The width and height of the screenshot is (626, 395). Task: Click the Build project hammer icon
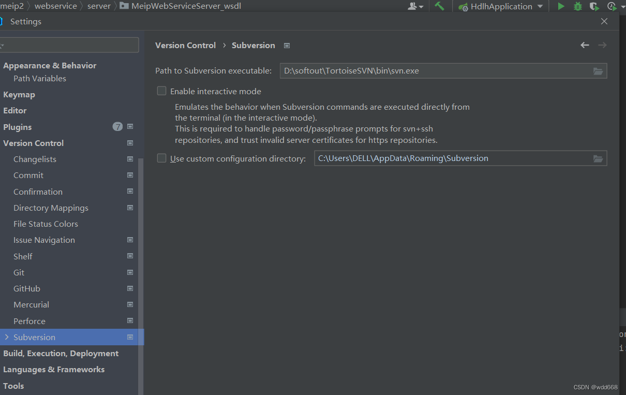click(x=439, y=6)
